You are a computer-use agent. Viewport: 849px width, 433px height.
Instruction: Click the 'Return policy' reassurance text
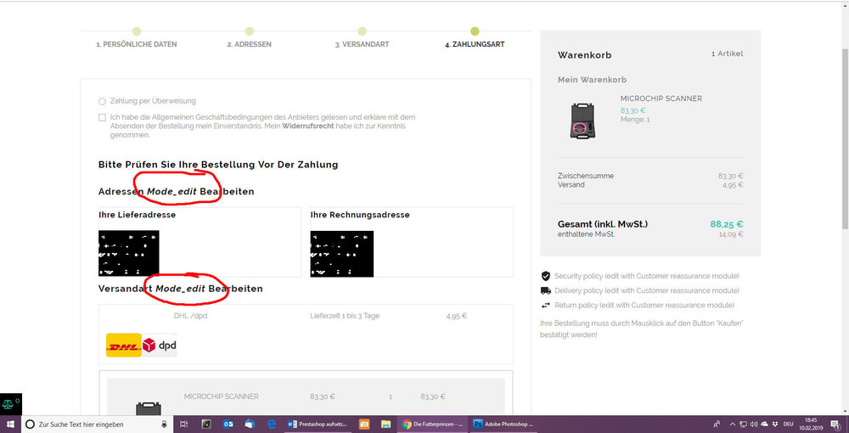[644, 306]
